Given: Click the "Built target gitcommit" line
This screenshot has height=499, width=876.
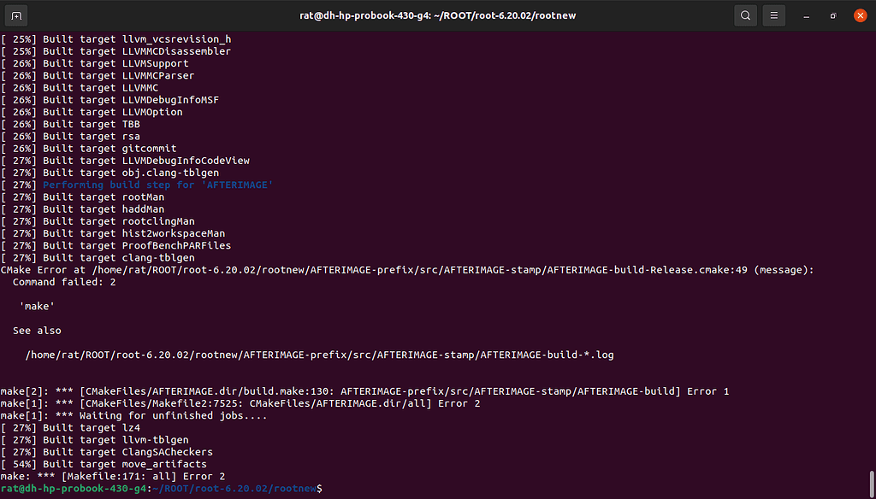Looking at the screenshot, I should 88,149.
